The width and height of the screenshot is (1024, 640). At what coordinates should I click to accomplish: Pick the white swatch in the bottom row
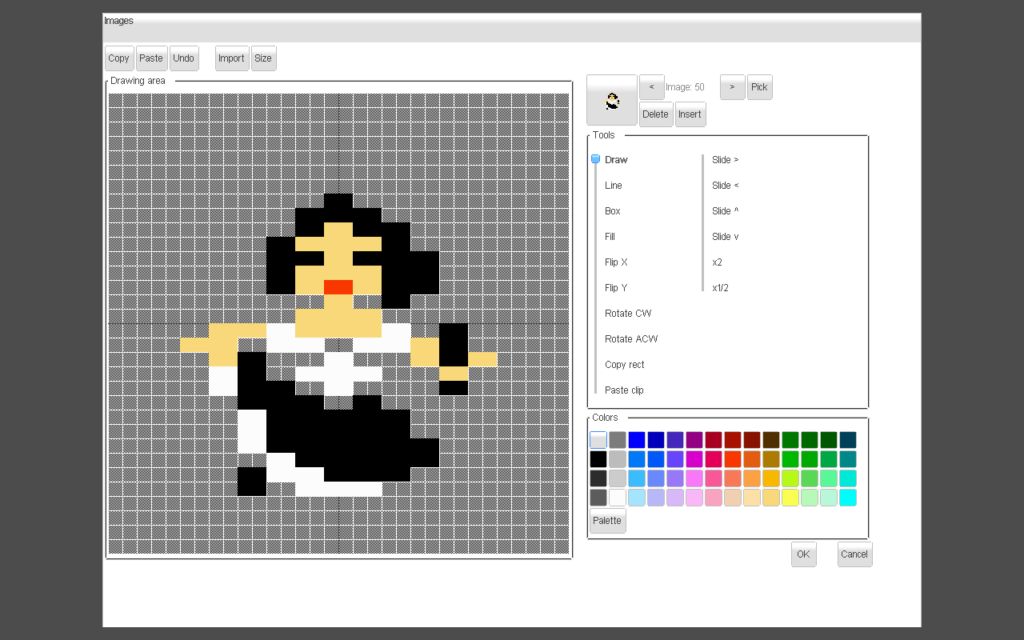pos(618,498)
